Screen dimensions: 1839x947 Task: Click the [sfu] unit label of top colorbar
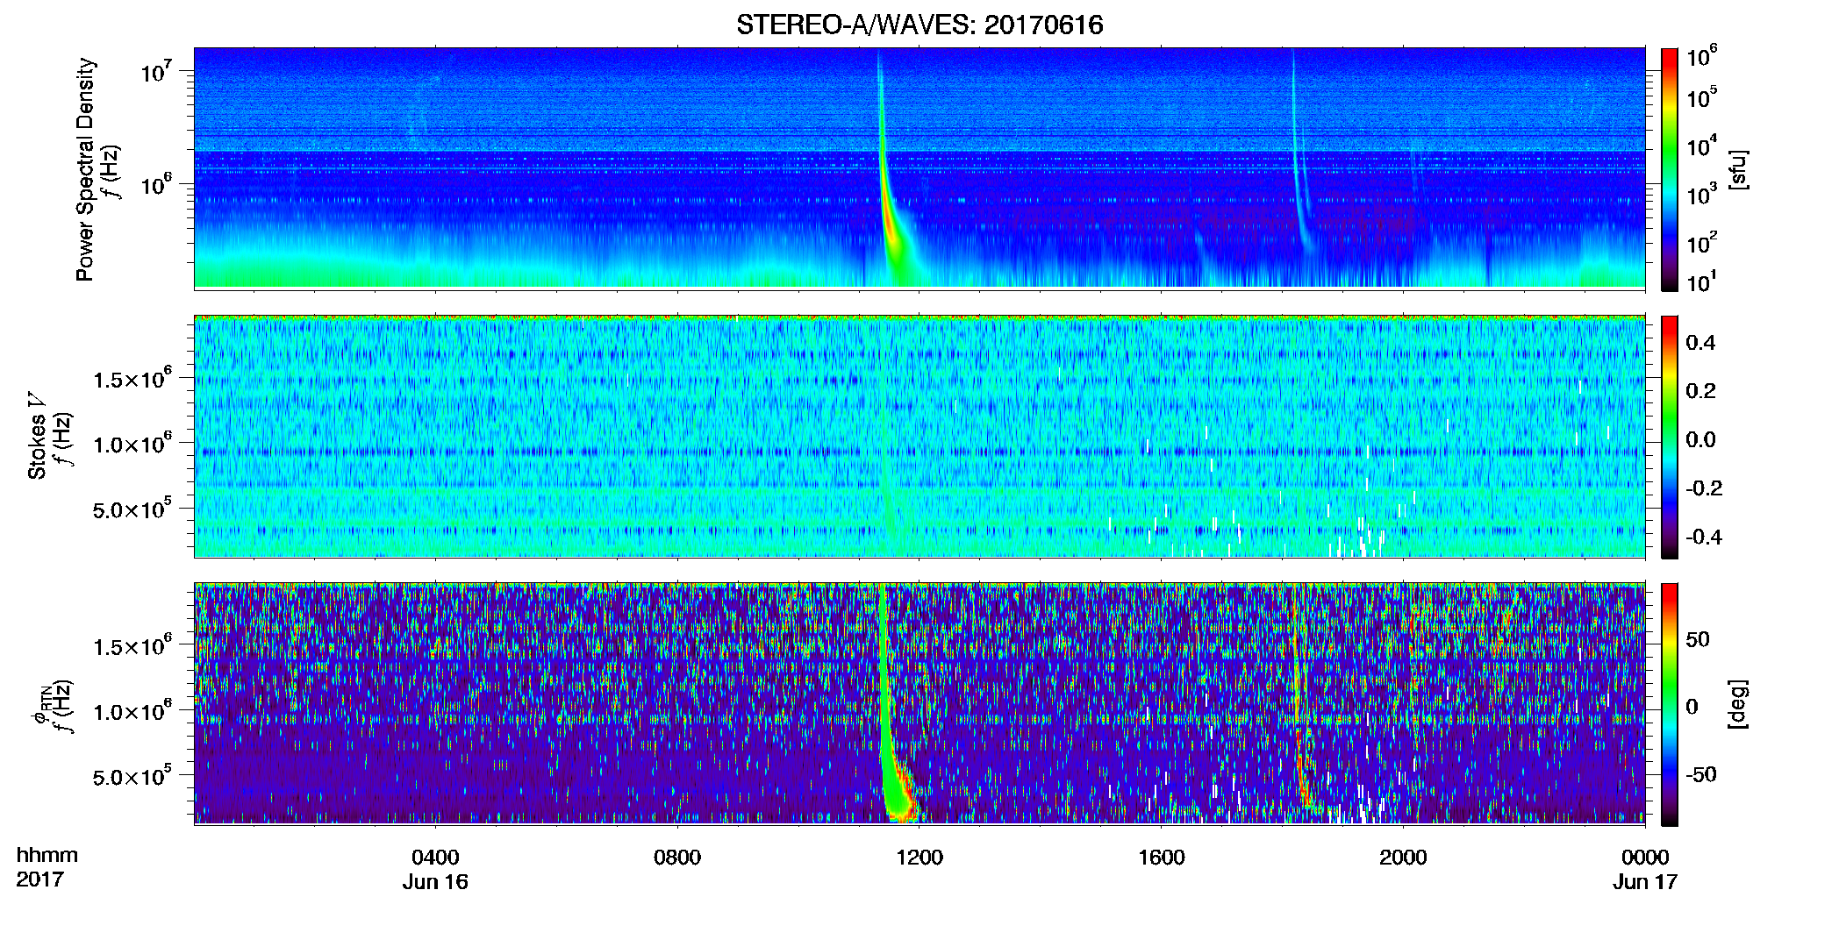[1738, 169]
